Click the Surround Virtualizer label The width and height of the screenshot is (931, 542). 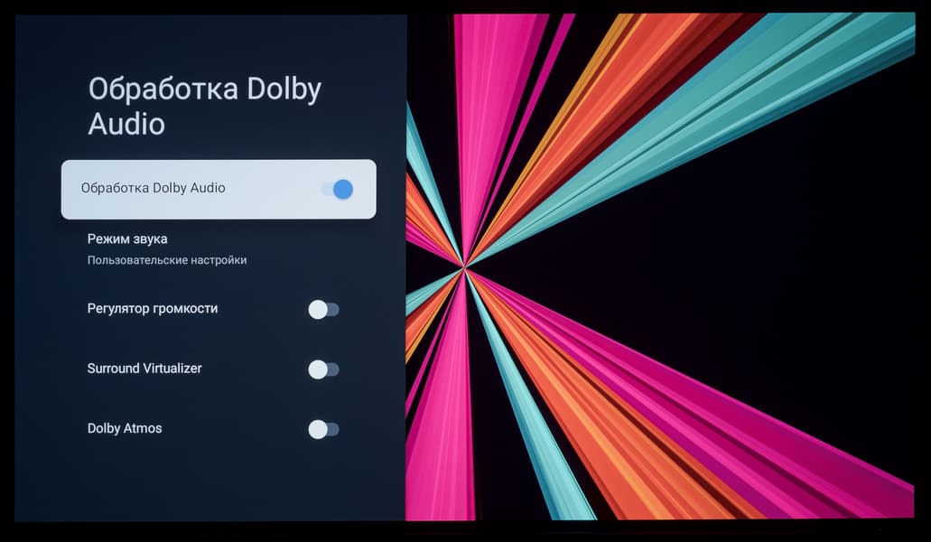(x=144, y=368)
